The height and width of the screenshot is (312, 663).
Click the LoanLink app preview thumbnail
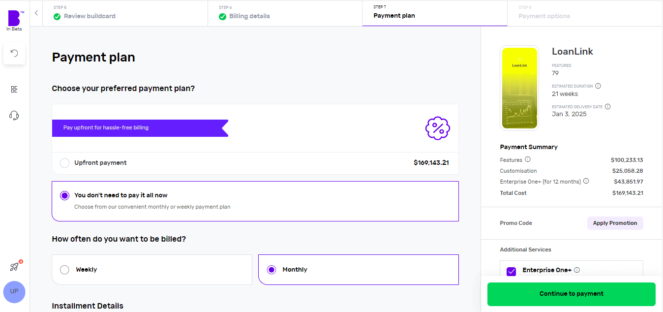click(519, 88)
